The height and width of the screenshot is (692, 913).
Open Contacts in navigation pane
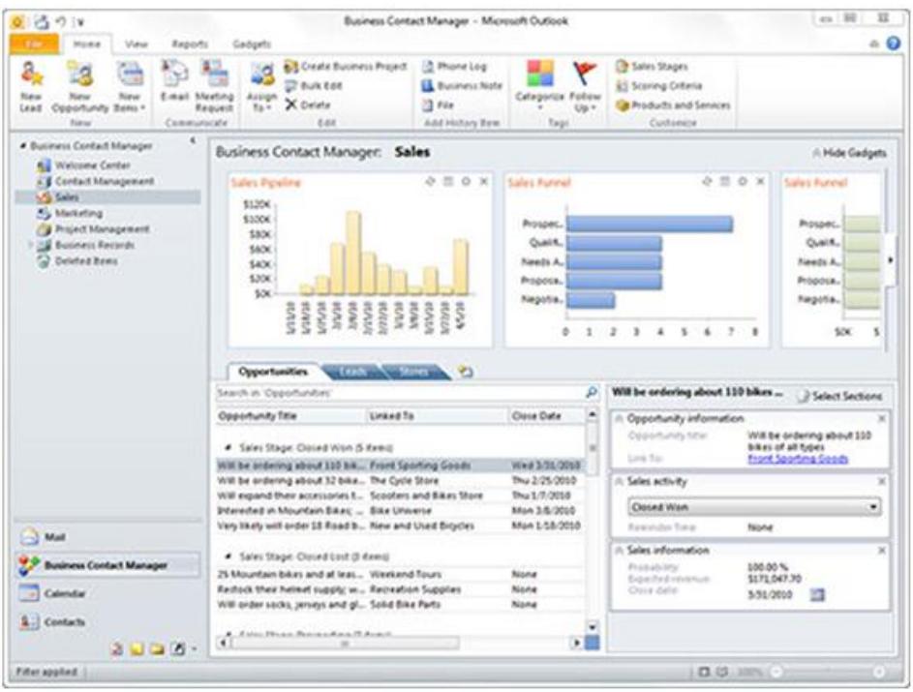pos(108,622)
